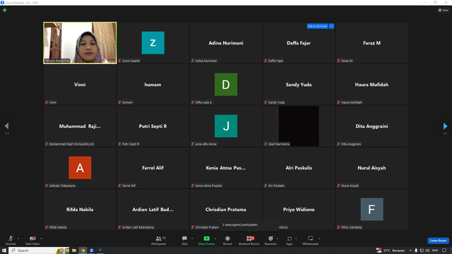
Task: Go to next page of participants
Action: coord(445,126)
